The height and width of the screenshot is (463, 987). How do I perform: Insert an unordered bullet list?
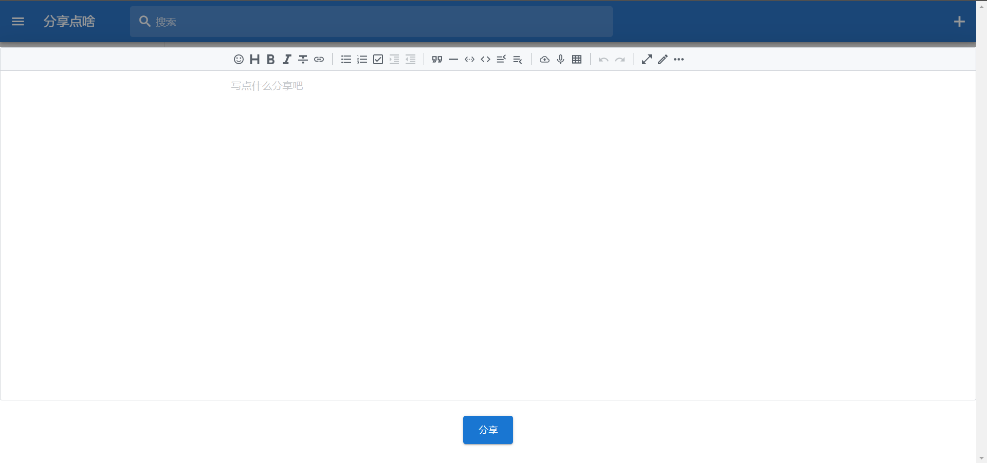346,60
